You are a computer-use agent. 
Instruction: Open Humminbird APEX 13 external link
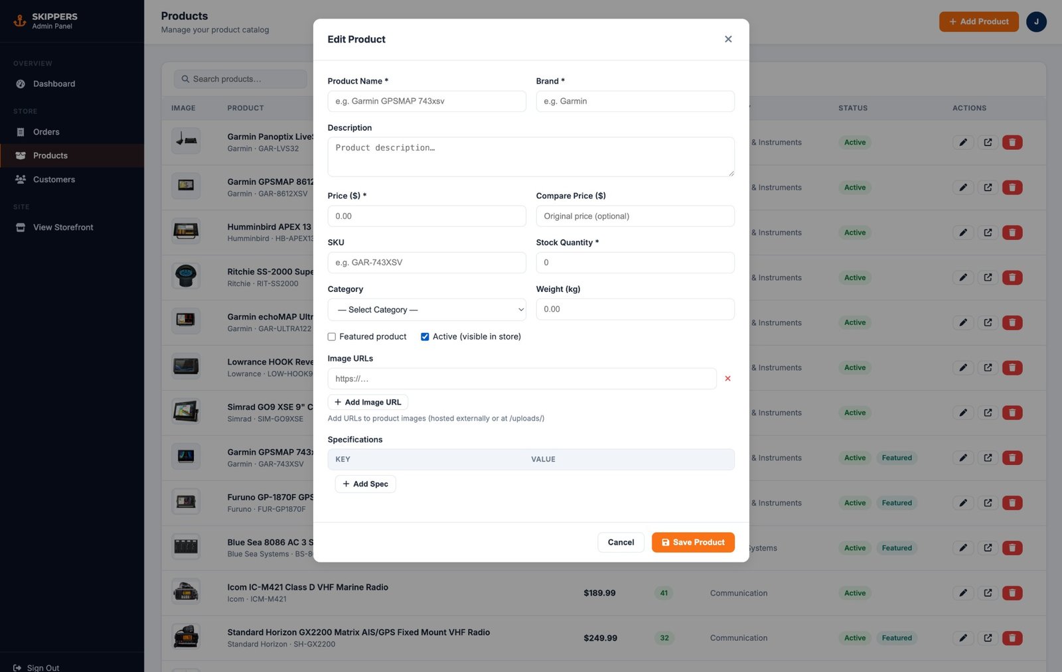[x=988, y=233]
